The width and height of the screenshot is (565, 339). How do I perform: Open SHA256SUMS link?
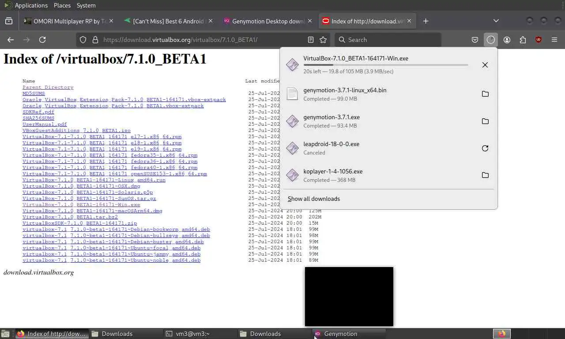[38, 118]
